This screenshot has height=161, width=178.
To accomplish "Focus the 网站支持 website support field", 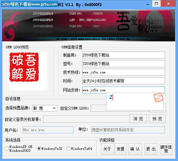I will tap(124, 90).
